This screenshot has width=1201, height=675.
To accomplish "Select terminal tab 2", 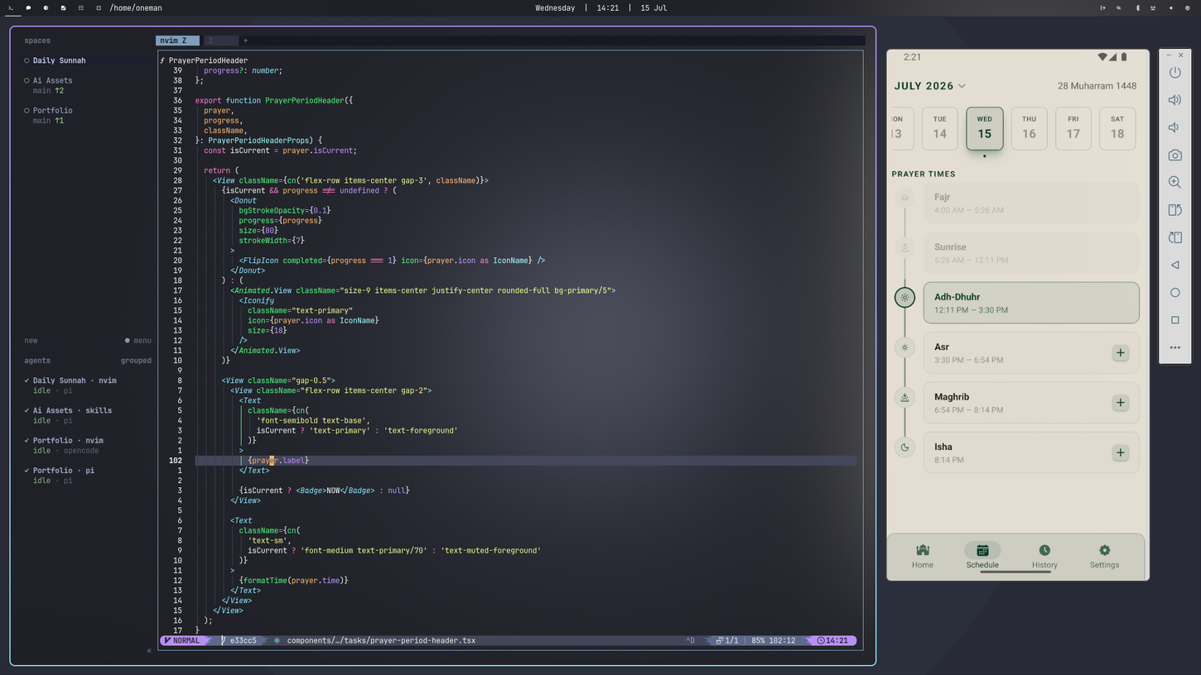I will tap(221, 41).
